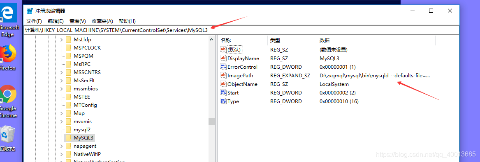Click the binary icon beside Type

pos(223,101)
